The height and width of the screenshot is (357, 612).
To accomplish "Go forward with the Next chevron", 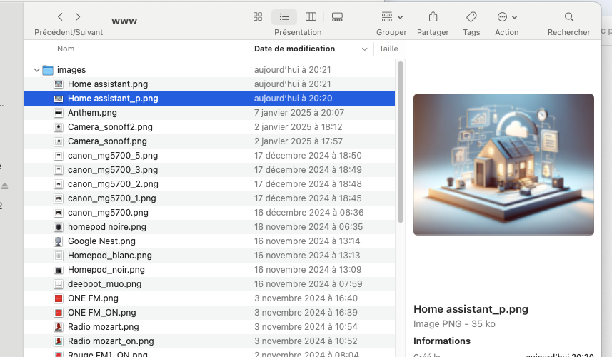I will (78, 16).
